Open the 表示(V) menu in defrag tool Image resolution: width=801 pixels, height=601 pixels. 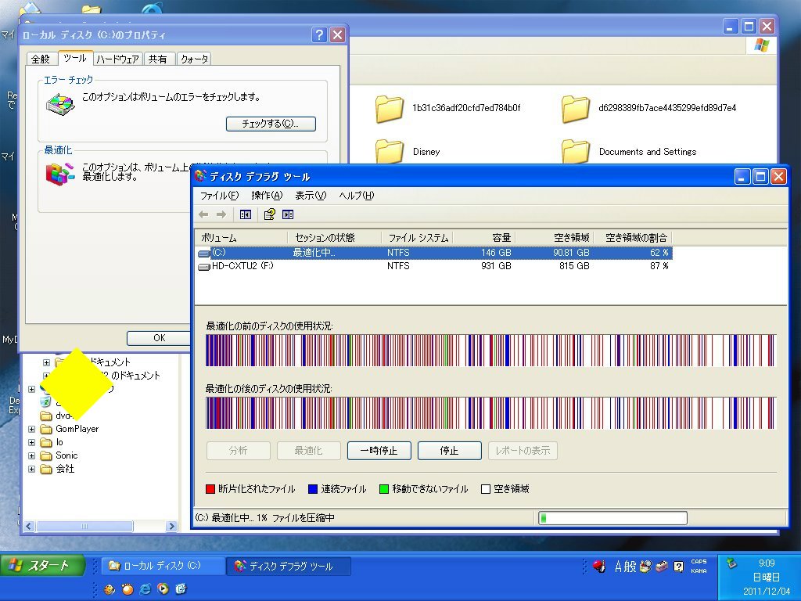click(x=310, y=196)
